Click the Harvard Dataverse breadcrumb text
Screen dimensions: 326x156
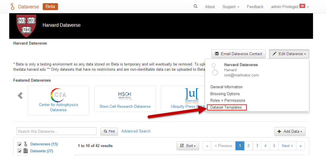(x=30, y=43)
